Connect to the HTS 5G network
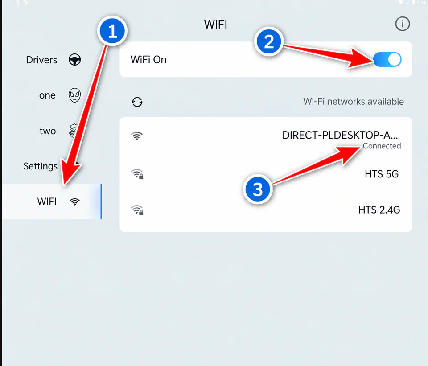The image size is (428, 366). point(266,174)
